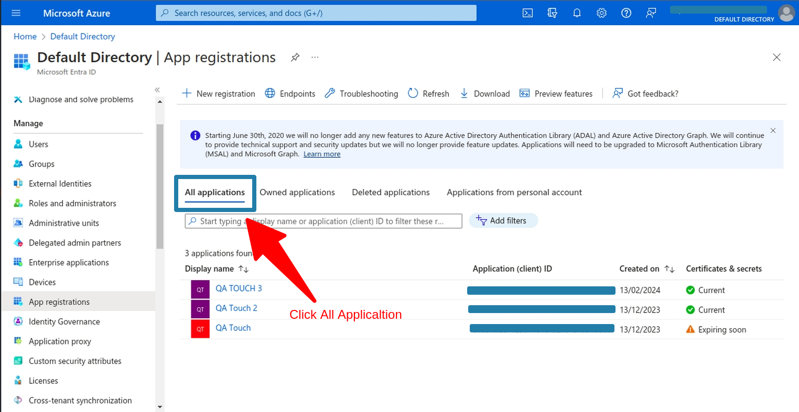Open the top bar feedback icon

[x=651, y=13]
